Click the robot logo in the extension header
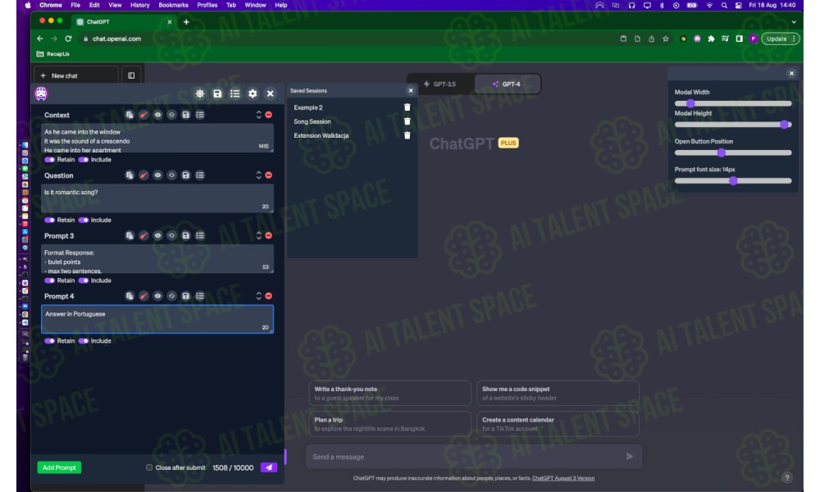The height and width of the screenshot is (492, 820). click(x=41, y=93)
